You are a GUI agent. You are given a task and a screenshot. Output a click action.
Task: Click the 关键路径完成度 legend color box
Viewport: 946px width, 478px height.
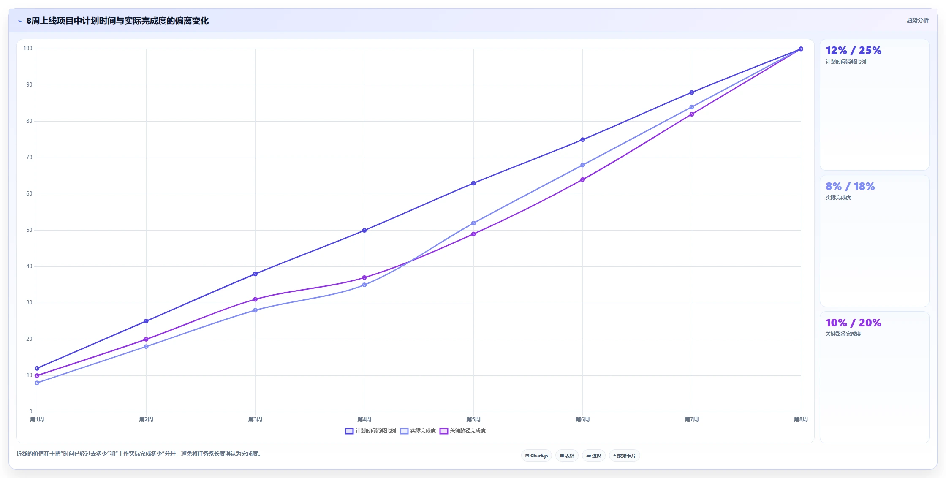tap(443, 431)
